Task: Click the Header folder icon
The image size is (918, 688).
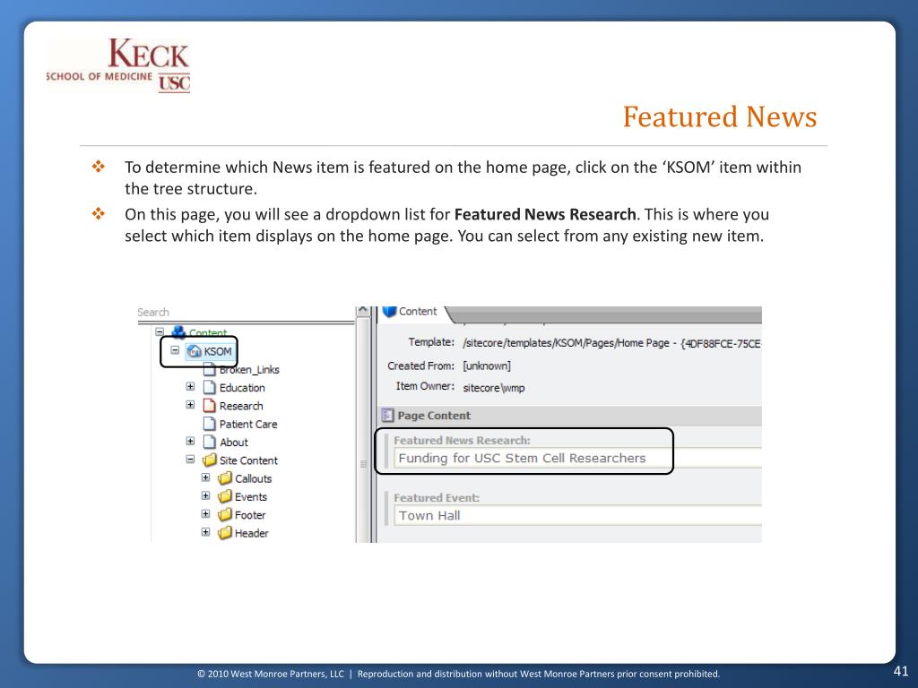Action: coord(225,533)
